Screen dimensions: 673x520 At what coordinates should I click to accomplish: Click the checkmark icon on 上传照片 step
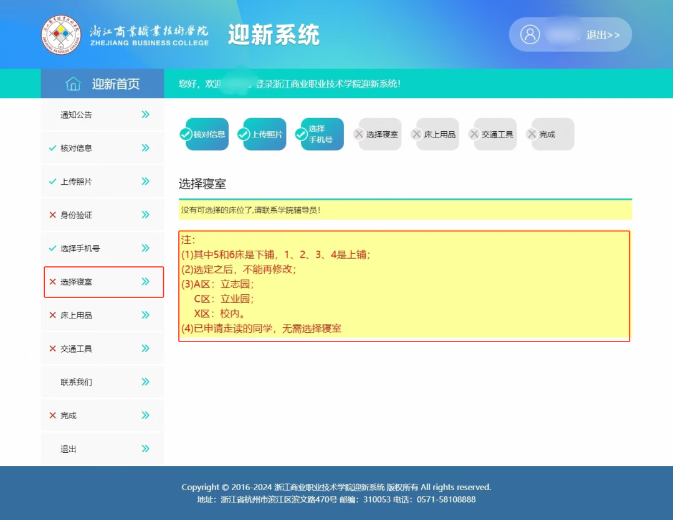244,134
